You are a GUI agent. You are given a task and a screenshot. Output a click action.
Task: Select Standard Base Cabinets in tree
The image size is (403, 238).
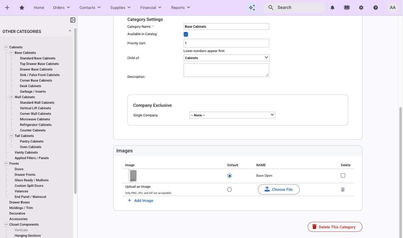tap(37, 58)
